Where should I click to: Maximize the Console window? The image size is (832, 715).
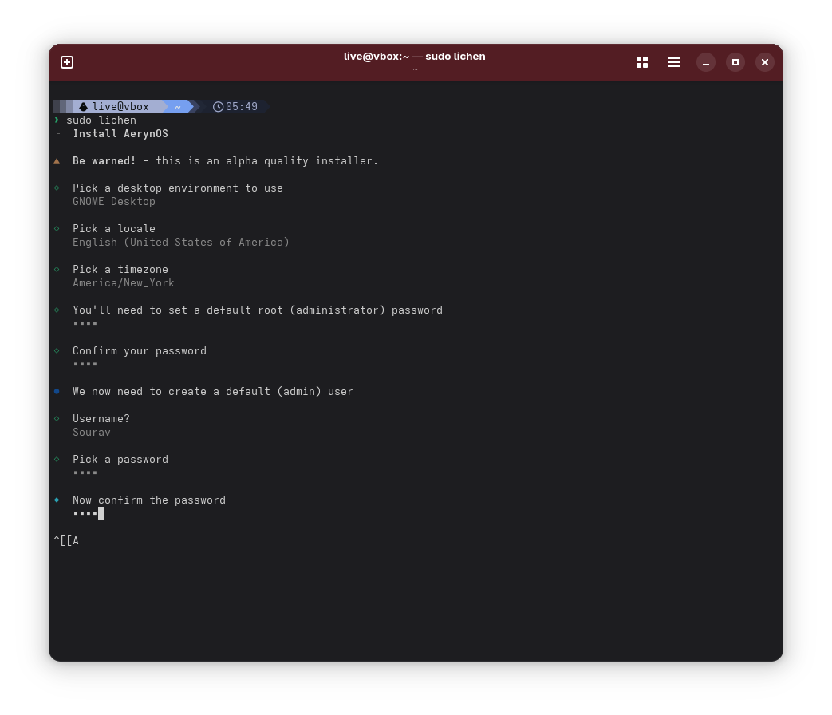(x=735, y=61)
